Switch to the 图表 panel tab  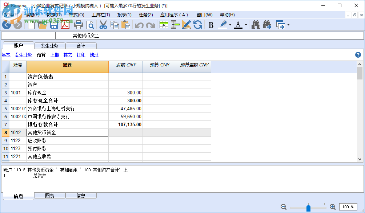(x=49, y=196)
